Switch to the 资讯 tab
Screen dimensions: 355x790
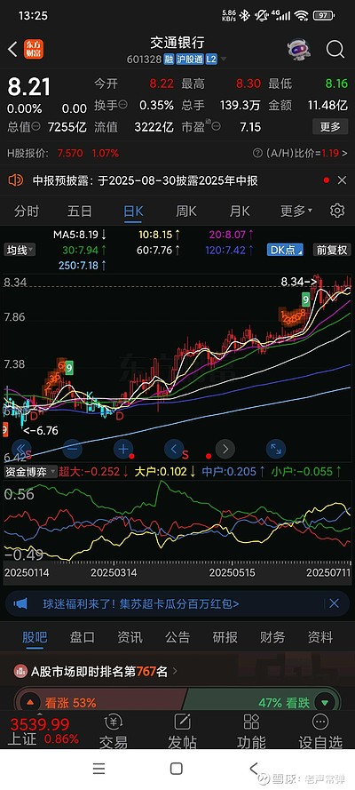130,637
